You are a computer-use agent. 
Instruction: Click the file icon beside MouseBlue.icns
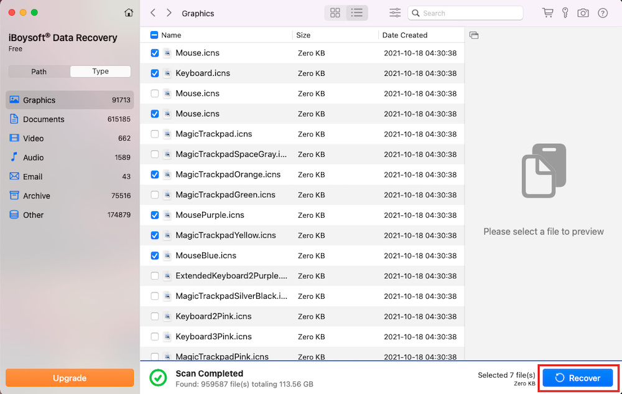[x=167, y=256]
